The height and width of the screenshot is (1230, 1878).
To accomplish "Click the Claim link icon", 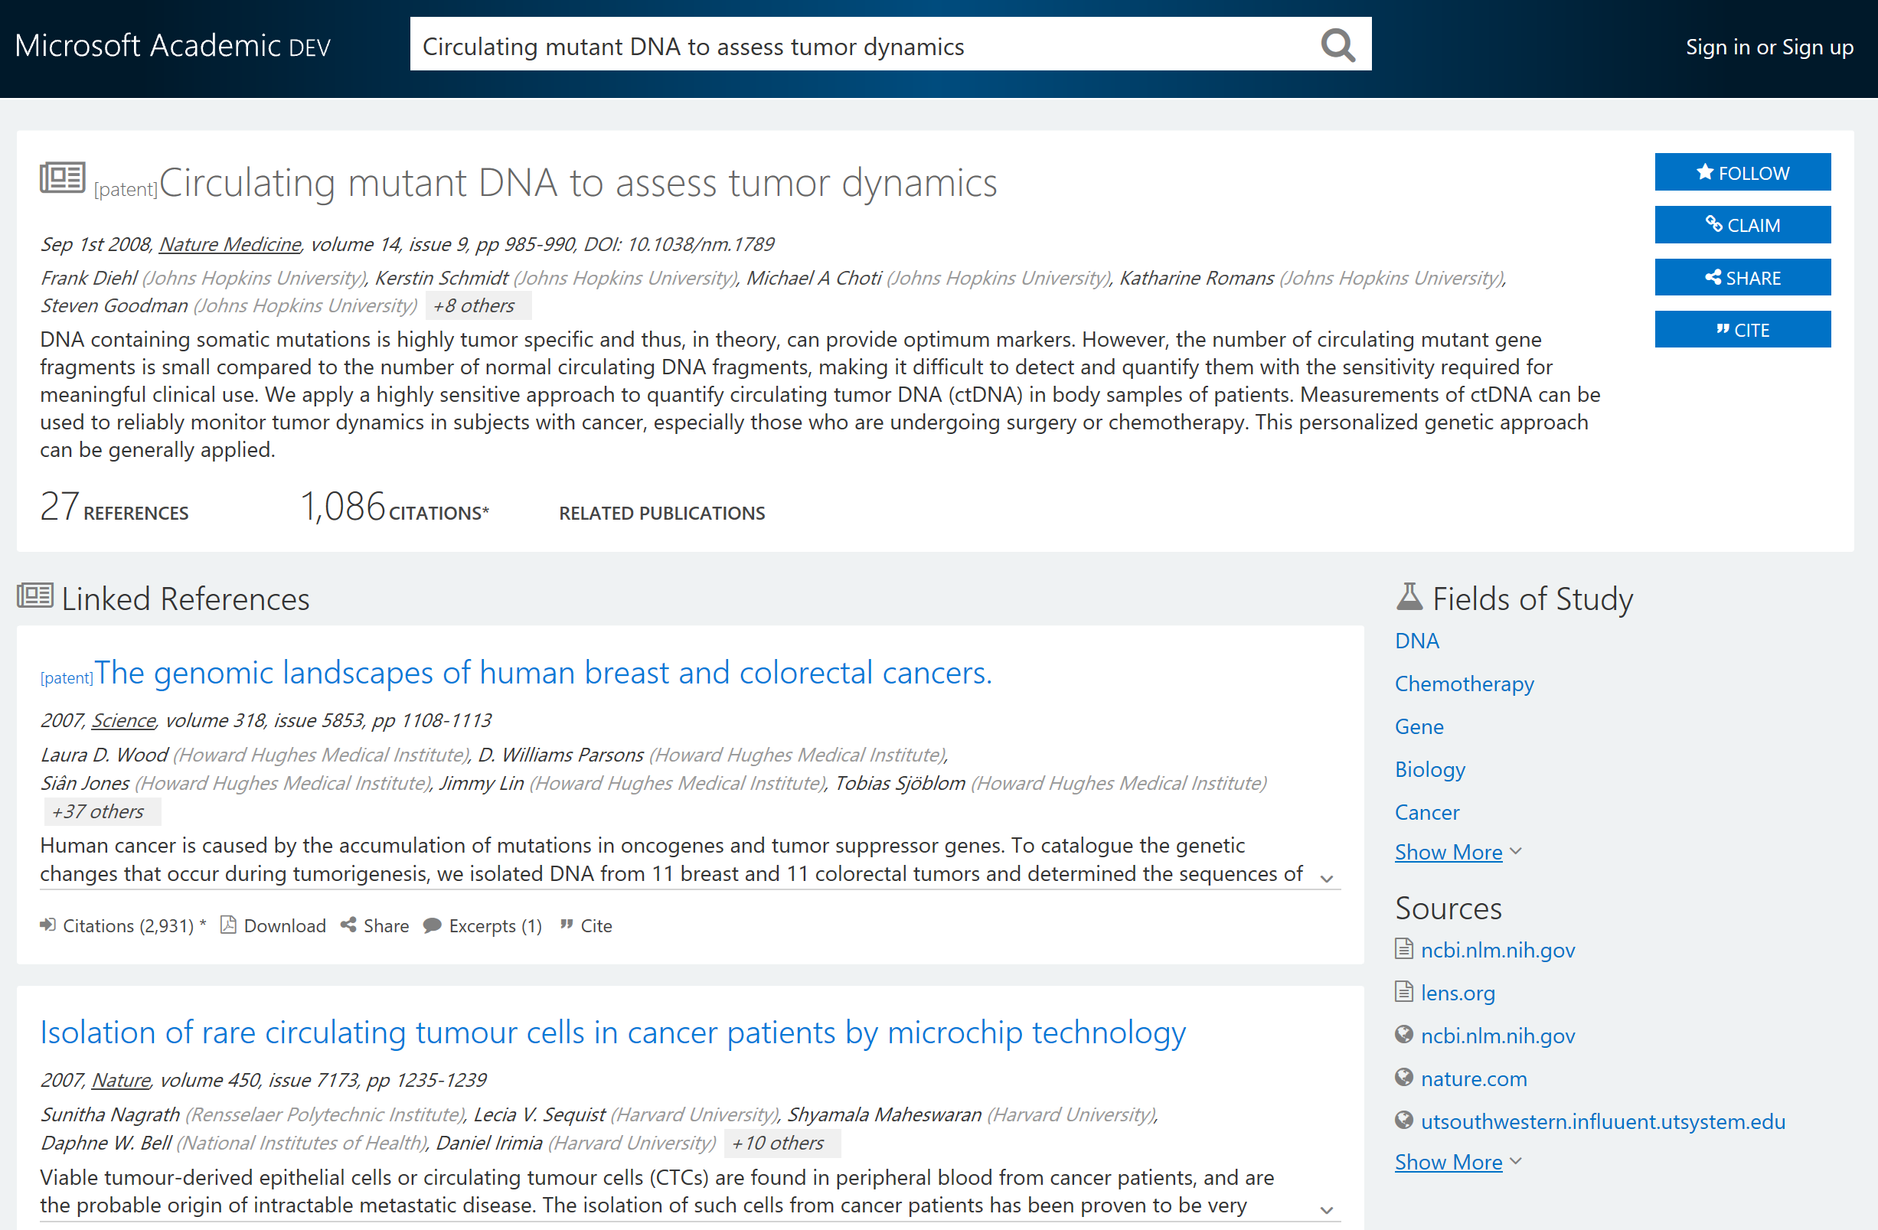I will point(1716,224).
